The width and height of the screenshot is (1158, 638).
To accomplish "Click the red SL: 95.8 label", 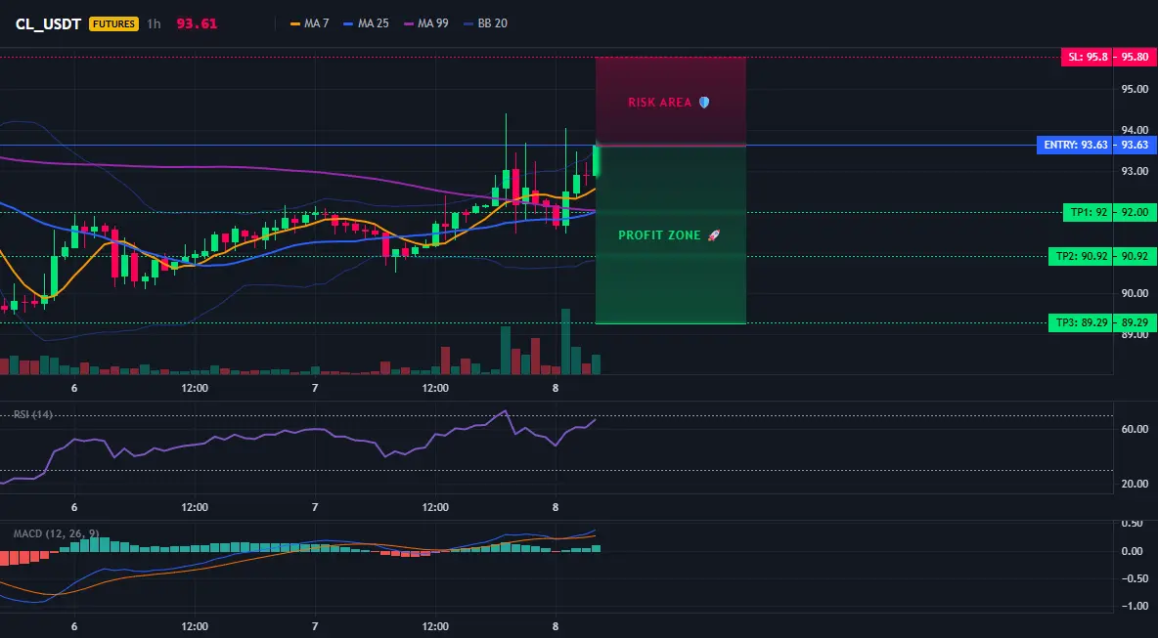I will click(x=1088, y=57).
